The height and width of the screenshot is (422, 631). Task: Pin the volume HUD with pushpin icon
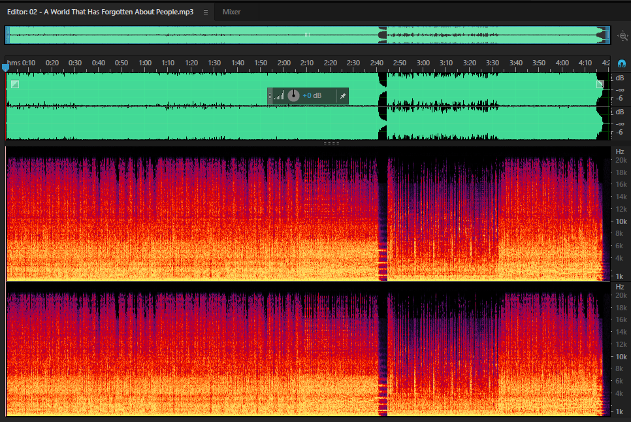[x=343, y=96]
